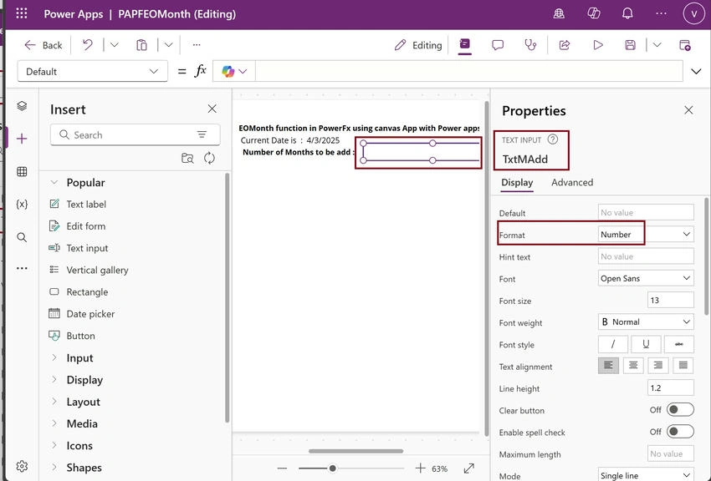Image resolution: width=711 pixels, height=481 pixels.
Task: Close the Properties panel
Action: click(688, 110)
